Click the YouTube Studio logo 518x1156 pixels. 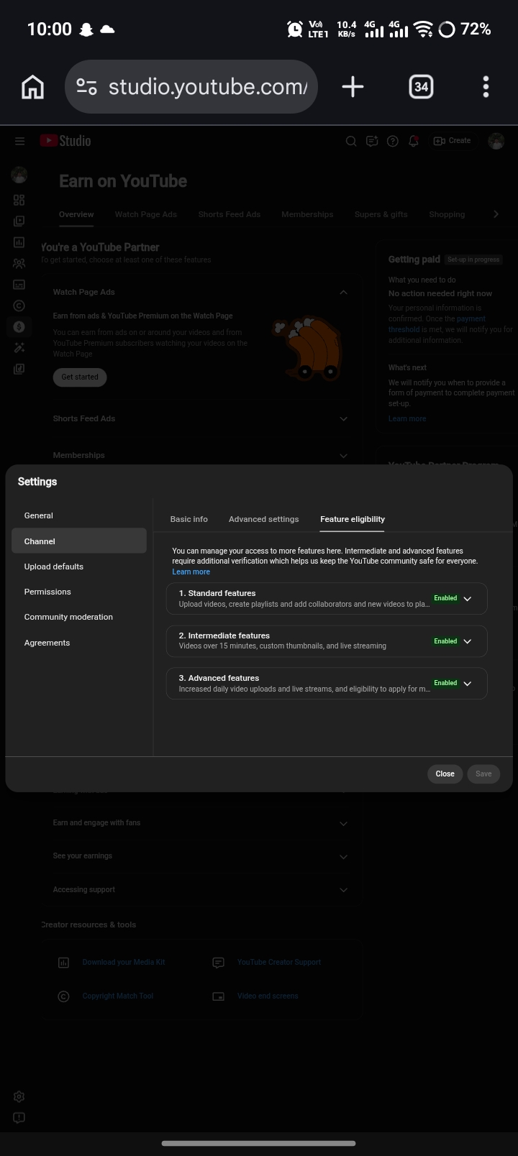[65, 141]
